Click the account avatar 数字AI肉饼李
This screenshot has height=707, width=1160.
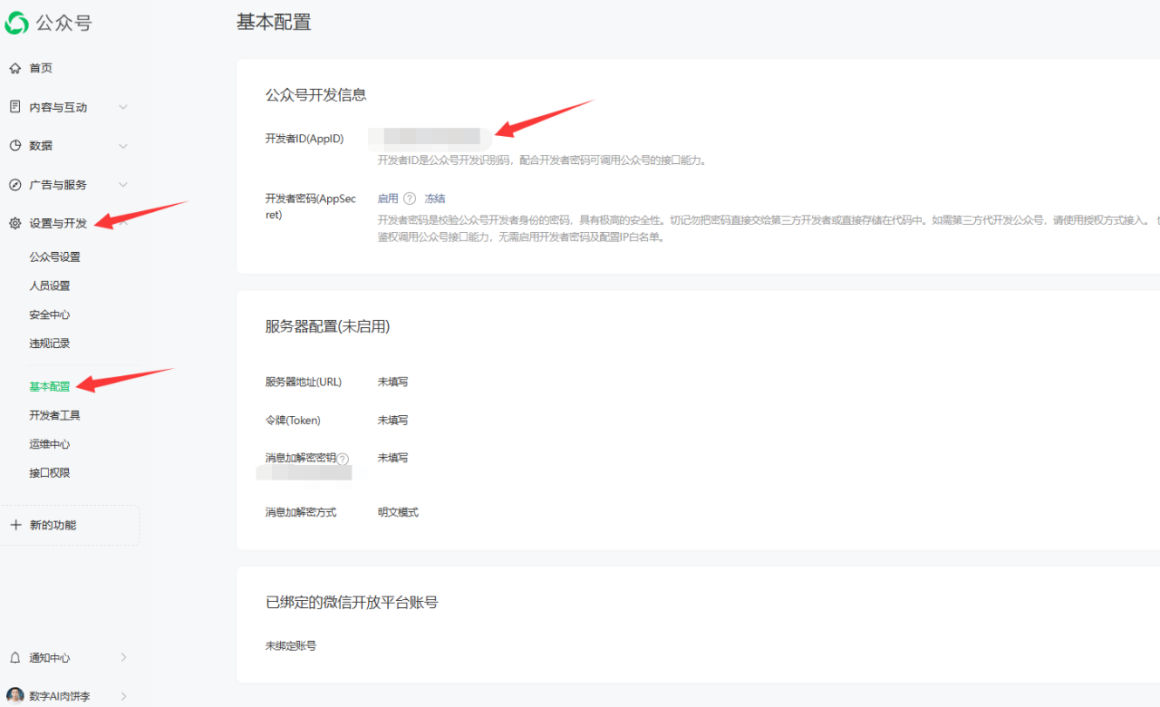pos(15,696)
